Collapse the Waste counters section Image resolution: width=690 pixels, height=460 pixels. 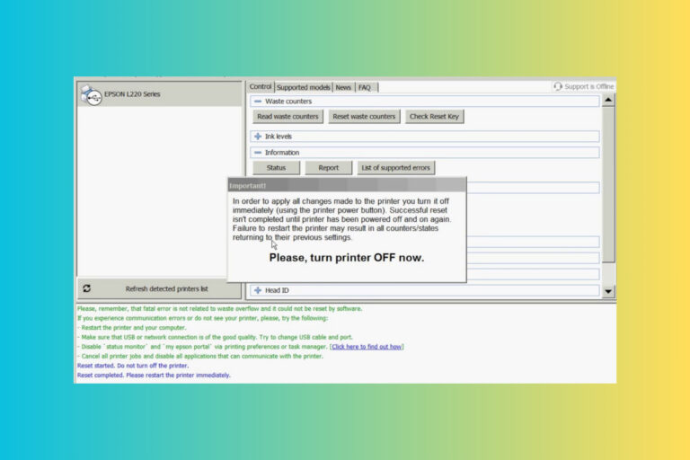pyautogui.click(x=258, y=102)
